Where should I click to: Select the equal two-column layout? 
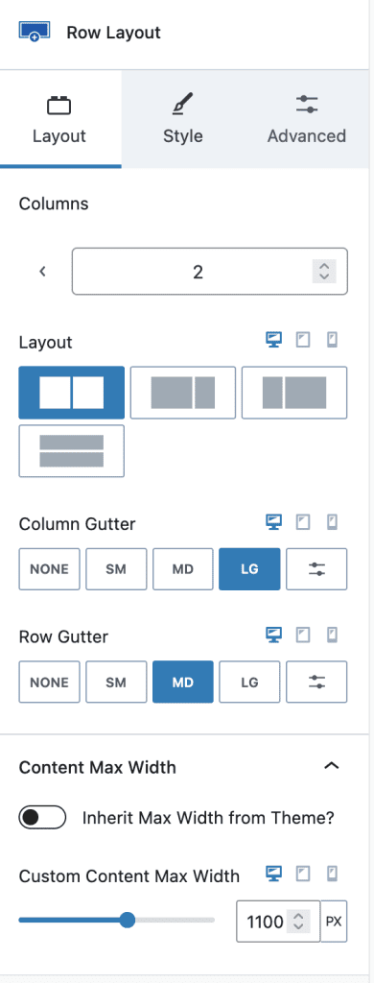71,393
